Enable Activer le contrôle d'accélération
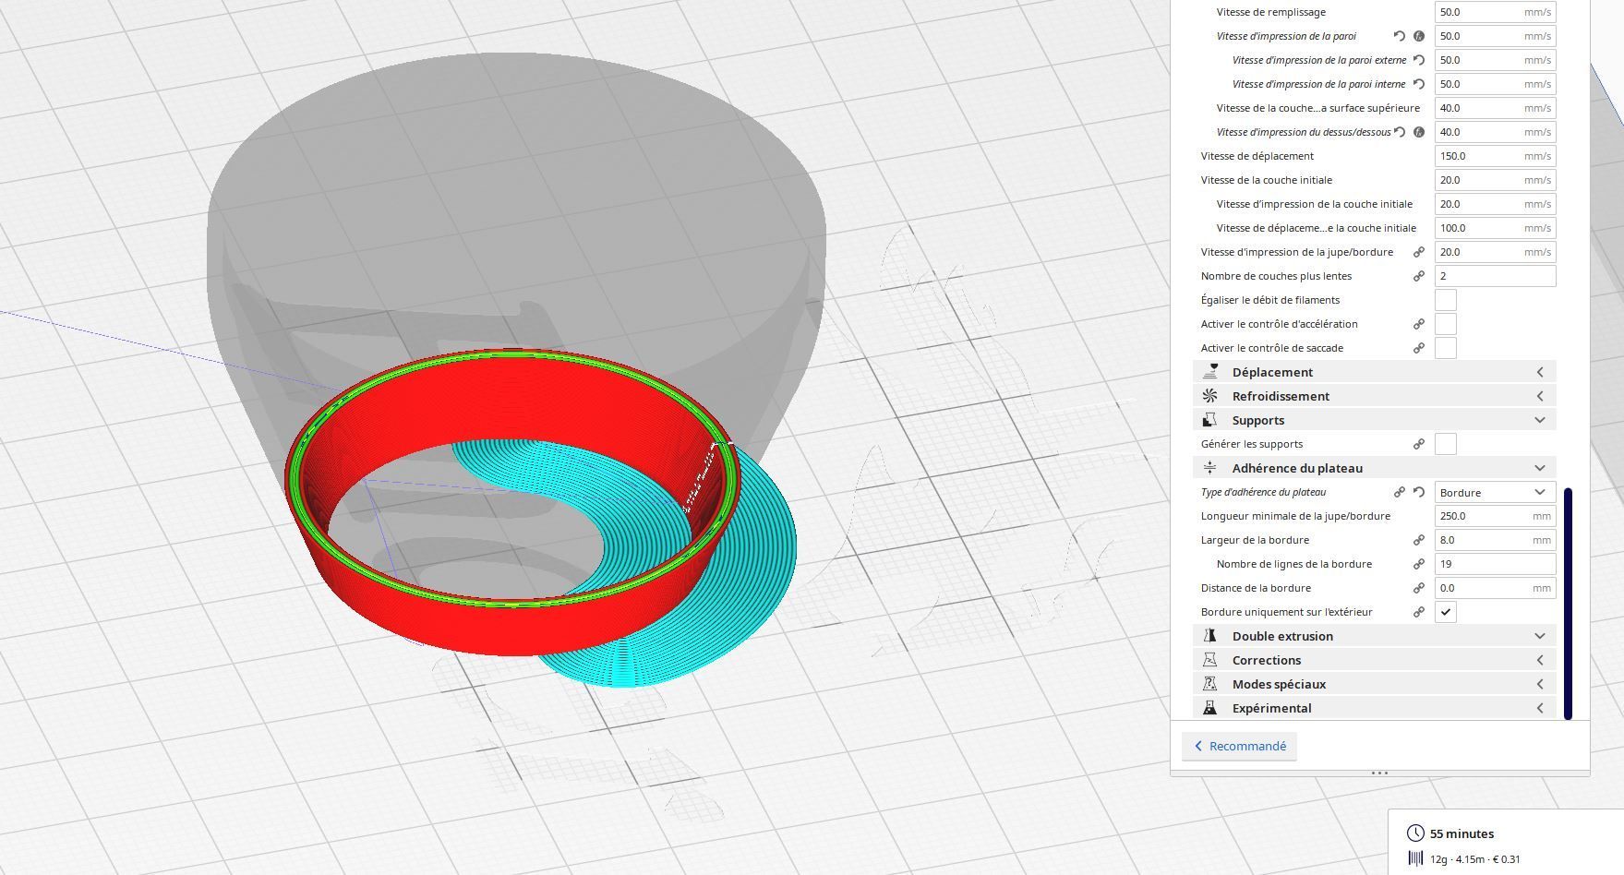This screenshot has height=875, width=1624. coord(1446,324)
